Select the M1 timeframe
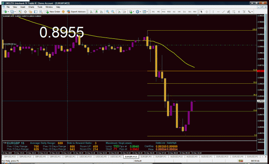Image resolution: width=269 pixels, height=164 pixels. pyautogui.click(x=153, y=12)
